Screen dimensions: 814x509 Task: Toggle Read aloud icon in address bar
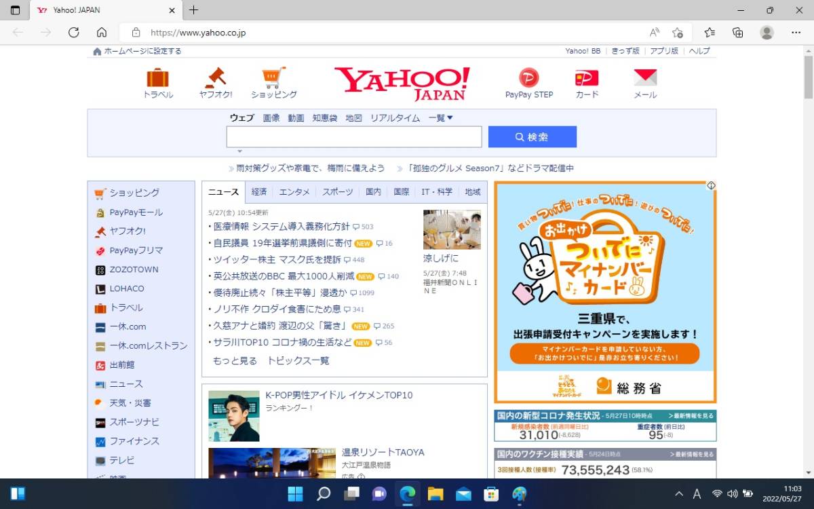click(655, 32)
